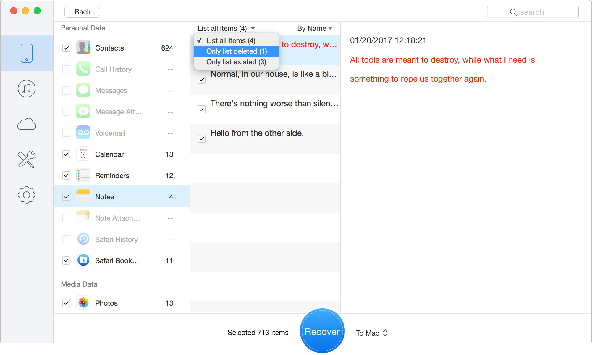Uncheck the Reminders checkbox
The height and width of the screenshot is (355, 592).
coord(66,175)
